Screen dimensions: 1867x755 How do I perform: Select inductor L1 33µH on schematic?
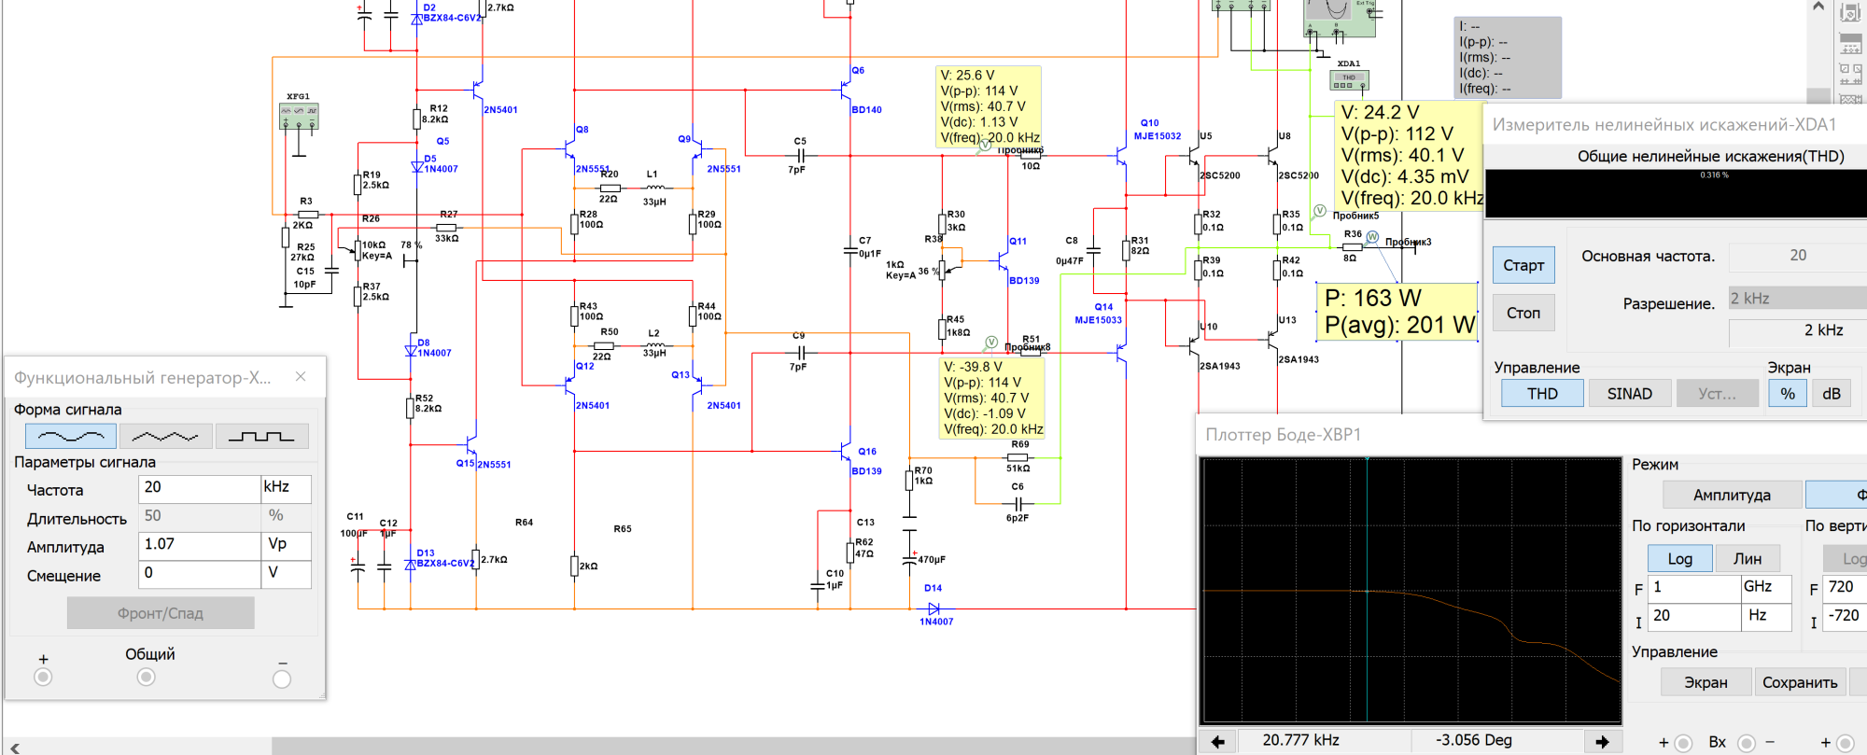click(654, 188)
